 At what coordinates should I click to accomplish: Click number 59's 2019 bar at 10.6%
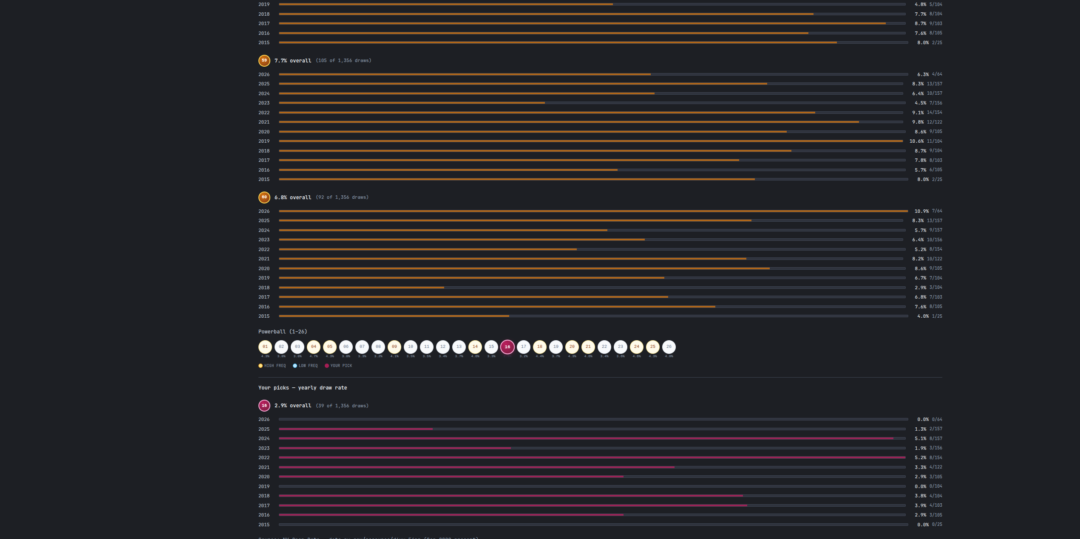pyautogui.click(x=591, y=141)
